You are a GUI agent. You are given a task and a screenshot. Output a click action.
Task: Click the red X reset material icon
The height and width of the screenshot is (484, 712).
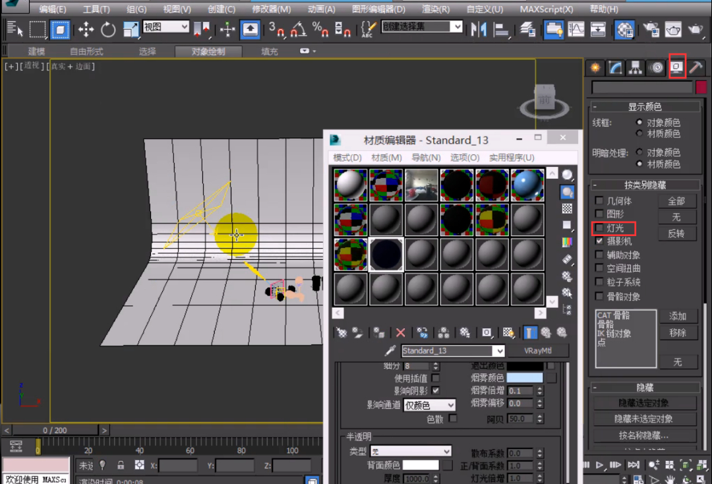click(400, 333)
